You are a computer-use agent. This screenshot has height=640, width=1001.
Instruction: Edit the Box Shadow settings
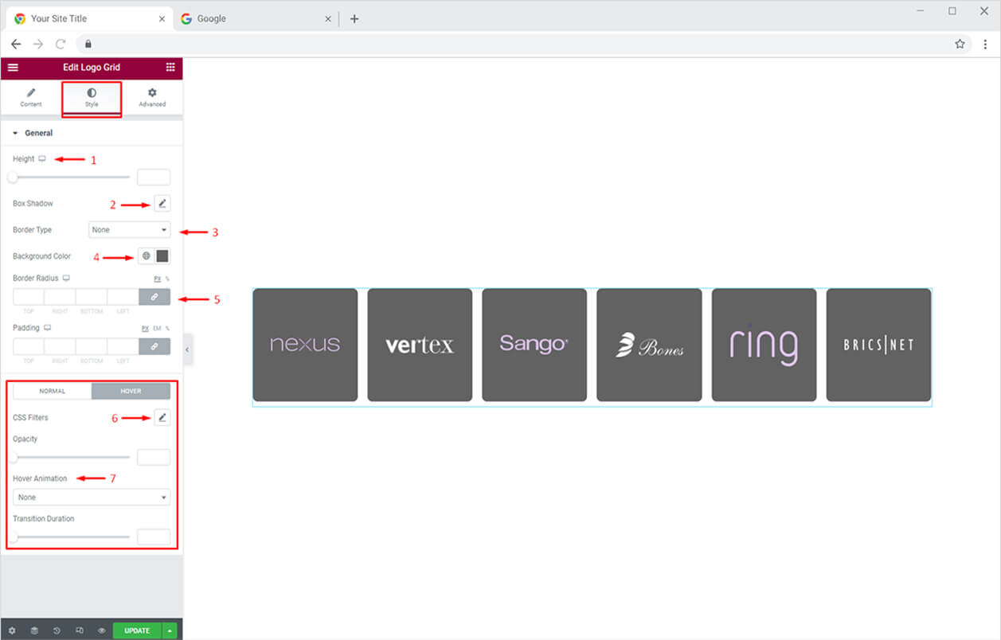pos(162,204)
